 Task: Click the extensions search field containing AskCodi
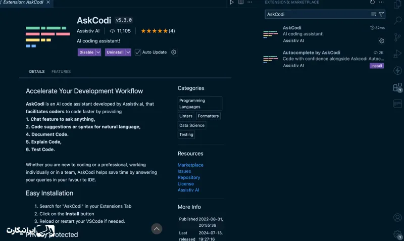(x=325, y=15)
